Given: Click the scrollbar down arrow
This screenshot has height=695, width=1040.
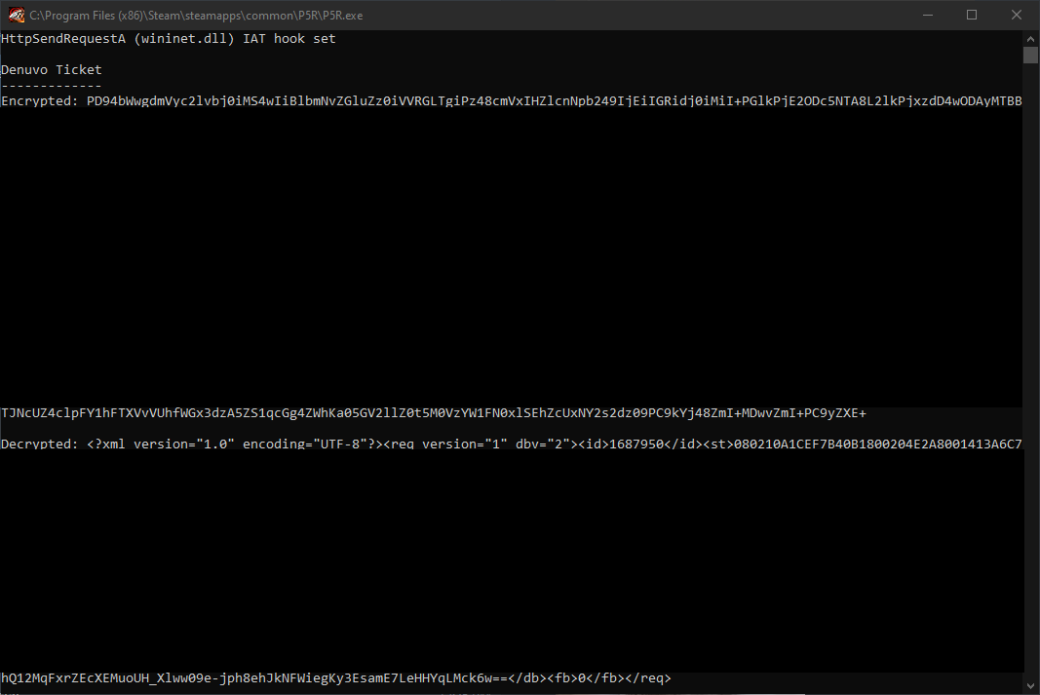Looking at the screenshot, I should pos(1030,686).
